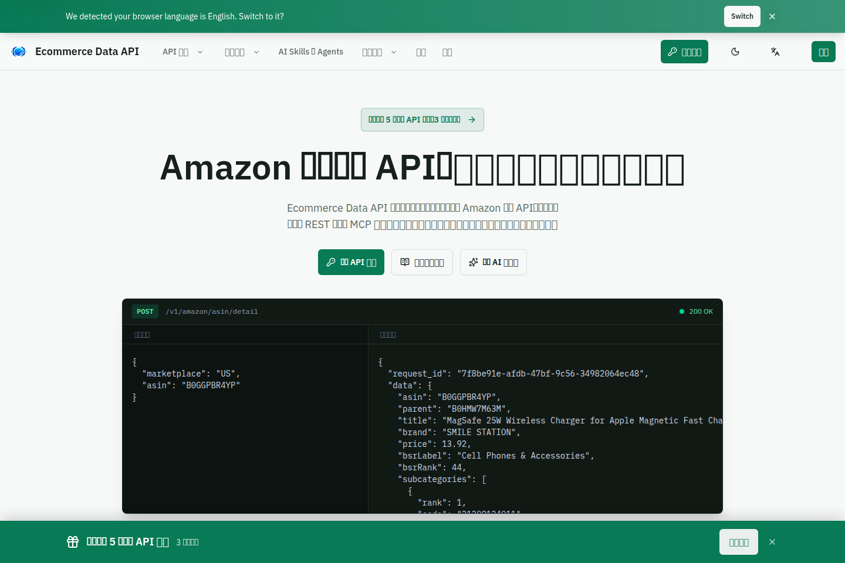This screenshot has width=845, height=563.
Task: Open the language translate icon menu
Action: coord(775,52)
